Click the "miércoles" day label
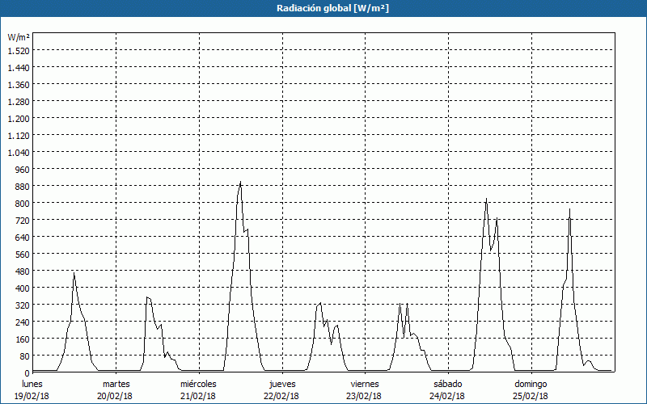The height and width of the screenshot is (404, 647). pyautogui.click(x=198, y=384)
